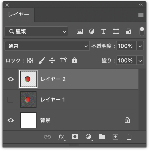Image resolution: width=149 pixels, height=151 pixels.
Task: Delete layer with trash icon
Action: click(129, 136)
